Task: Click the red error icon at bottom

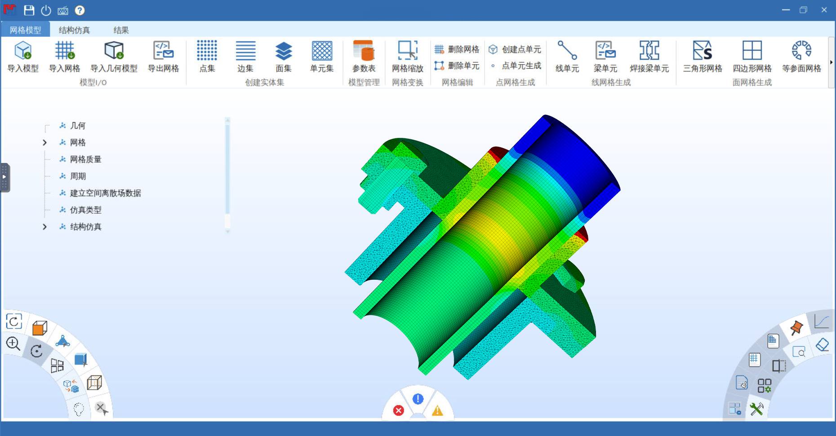Action: 398,410
